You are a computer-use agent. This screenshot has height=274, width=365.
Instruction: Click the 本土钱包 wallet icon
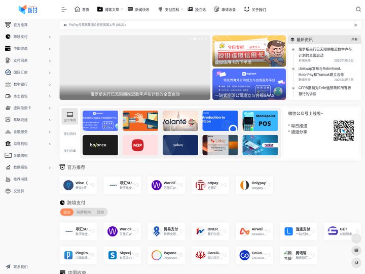(8, 96)
